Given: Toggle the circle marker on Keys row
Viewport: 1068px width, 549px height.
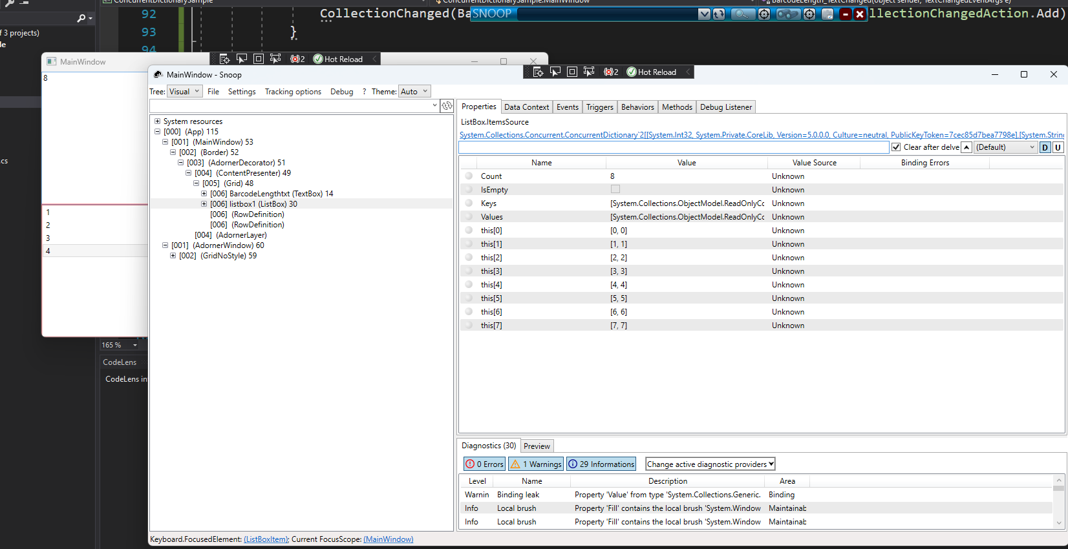Looking at the screenshot, I should pos(469,203).
